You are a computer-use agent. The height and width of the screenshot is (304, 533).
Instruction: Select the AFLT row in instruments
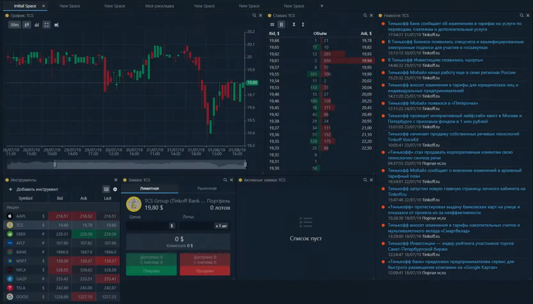(x=62, y=243)
